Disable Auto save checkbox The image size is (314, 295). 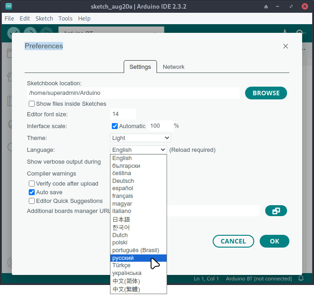pyautogui.click(x=31, y=192)
